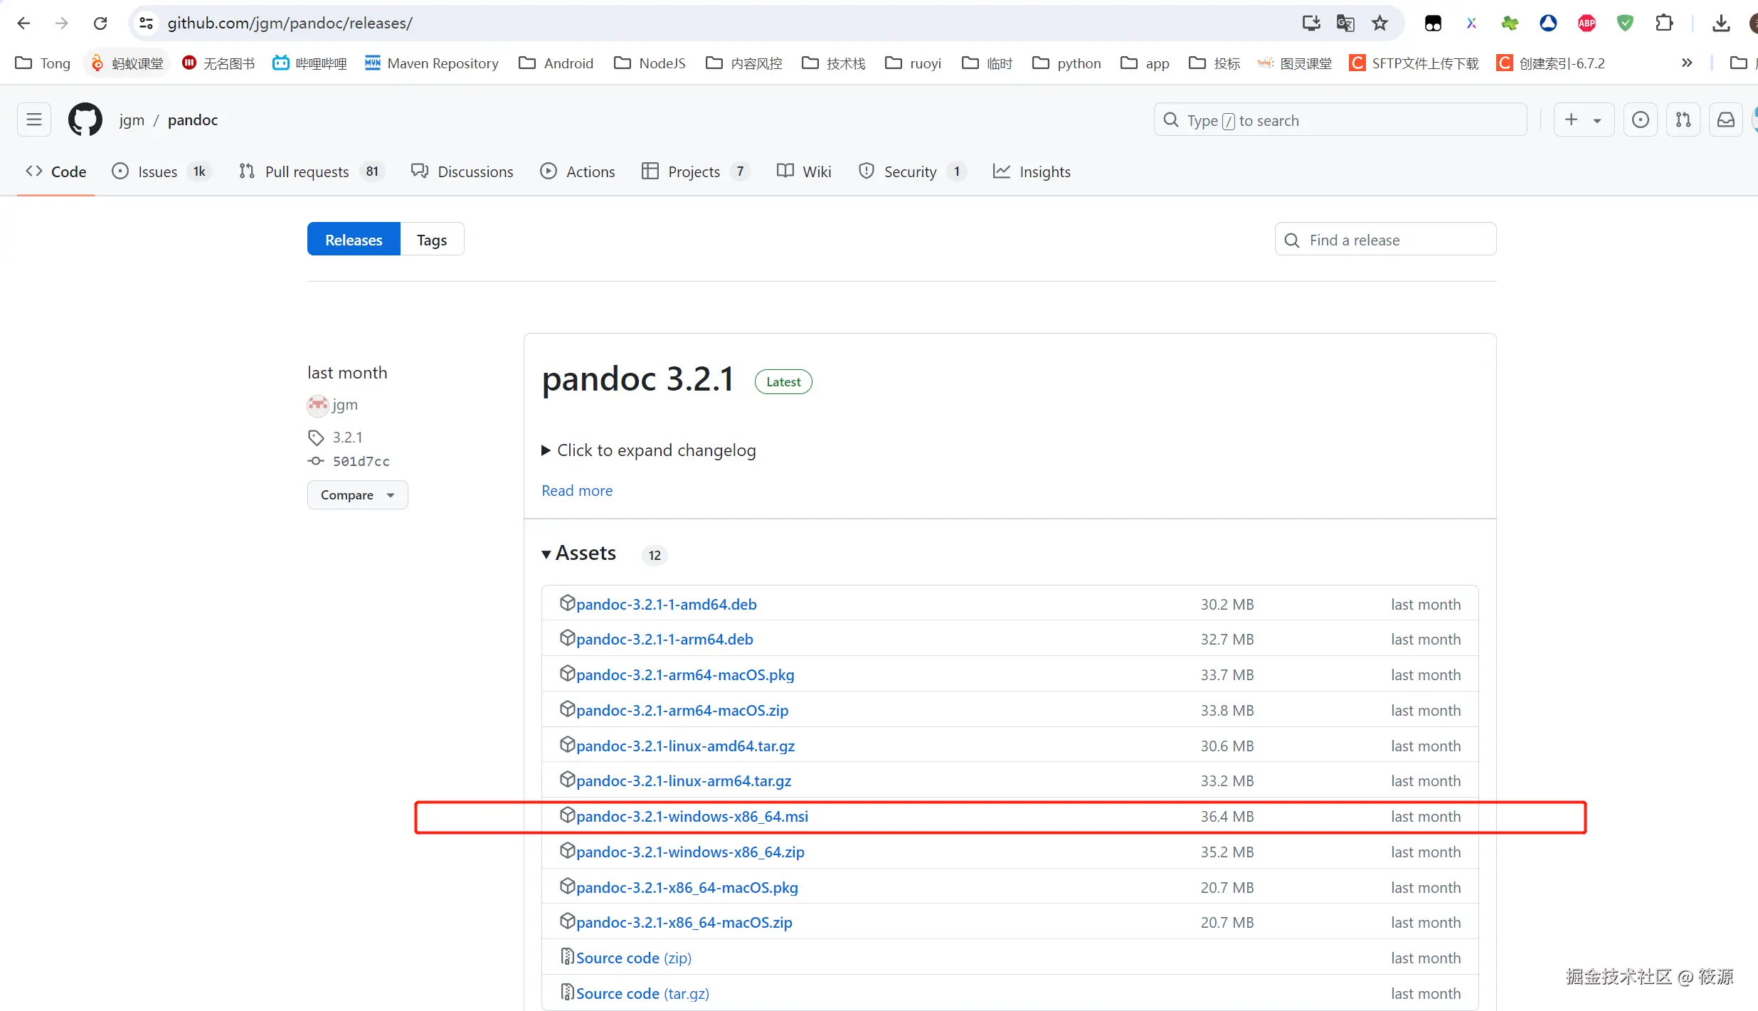Image resolution: width=1758 pixels, height=1011 pixels.
Task: Click the pull requests icon in header
Action: coord(1683,120)
